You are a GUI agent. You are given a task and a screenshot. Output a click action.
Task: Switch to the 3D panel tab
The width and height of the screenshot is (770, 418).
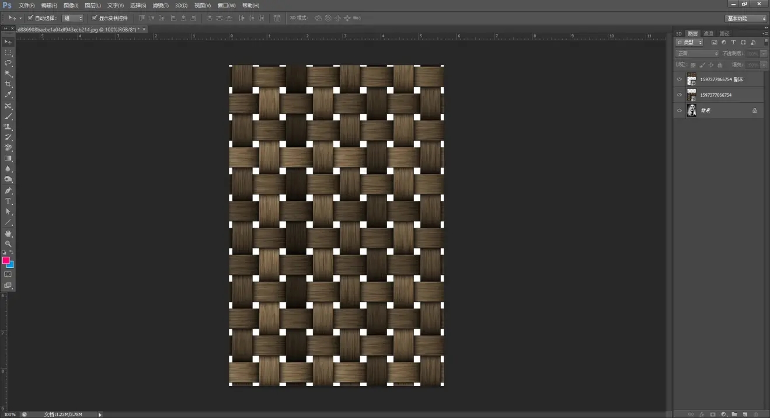679,33
